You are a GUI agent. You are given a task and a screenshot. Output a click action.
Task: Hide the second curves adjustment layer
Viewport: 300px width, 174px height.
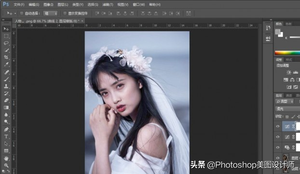point(278,137)
